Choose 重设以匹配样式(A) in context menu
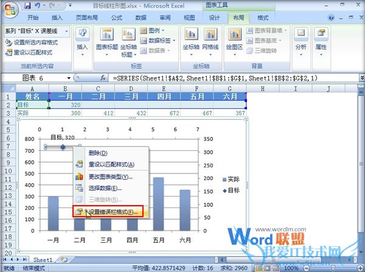The height and width of the screenshot is (272, 365). 111,164
